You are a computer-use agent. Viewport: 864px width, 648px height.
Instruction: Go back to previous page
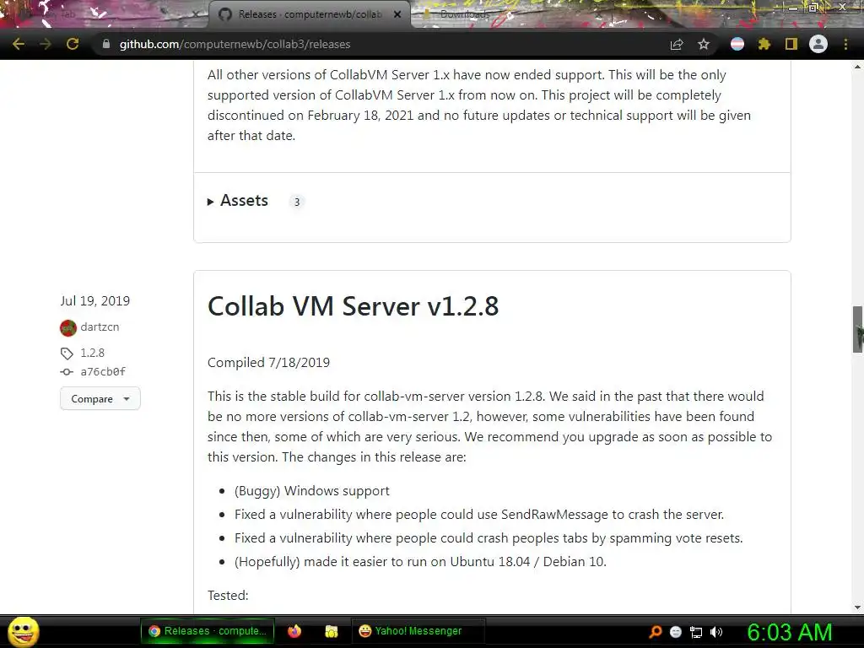[19, 44]
